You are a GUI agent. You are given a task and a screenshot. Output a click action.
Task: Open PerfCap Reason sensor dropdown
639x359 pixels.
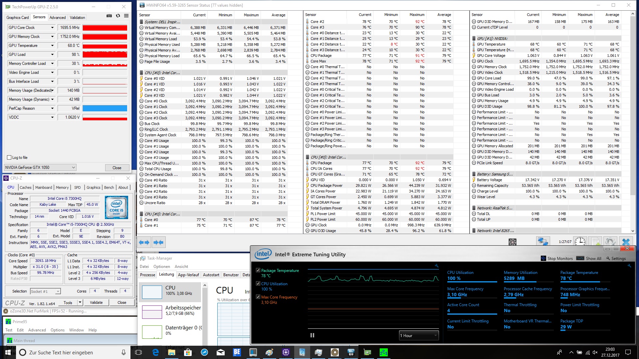click(52, 108)
